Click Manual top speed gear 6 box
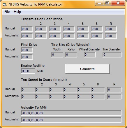 coord(98,90)
